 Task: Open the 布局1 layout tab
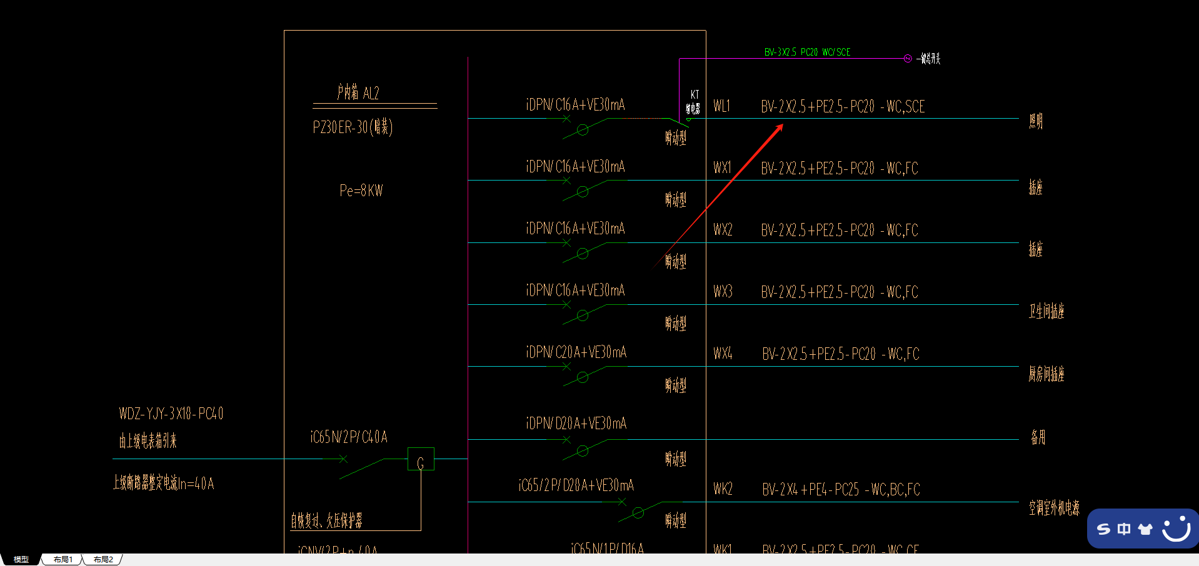[63, 560]
